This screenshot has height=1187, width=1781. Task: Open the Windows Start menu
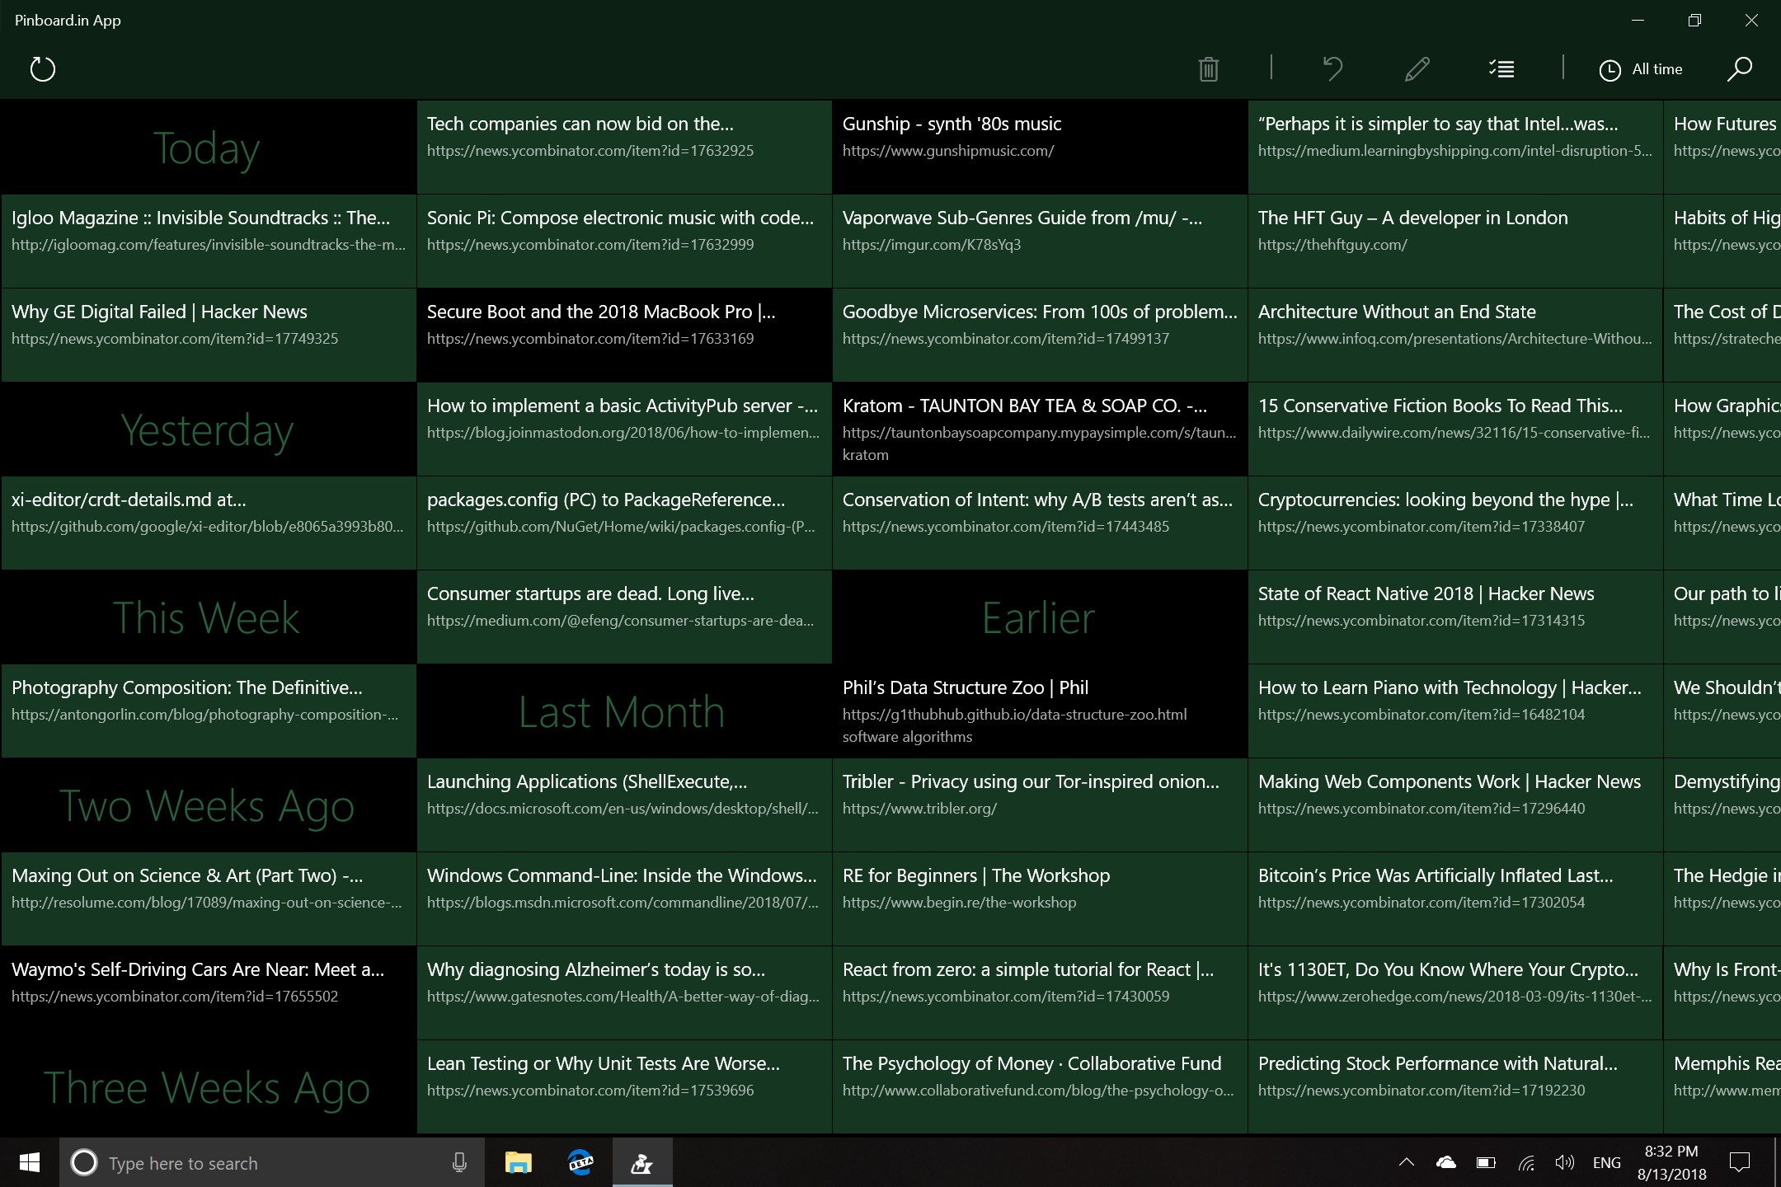tap(30, 1162)
